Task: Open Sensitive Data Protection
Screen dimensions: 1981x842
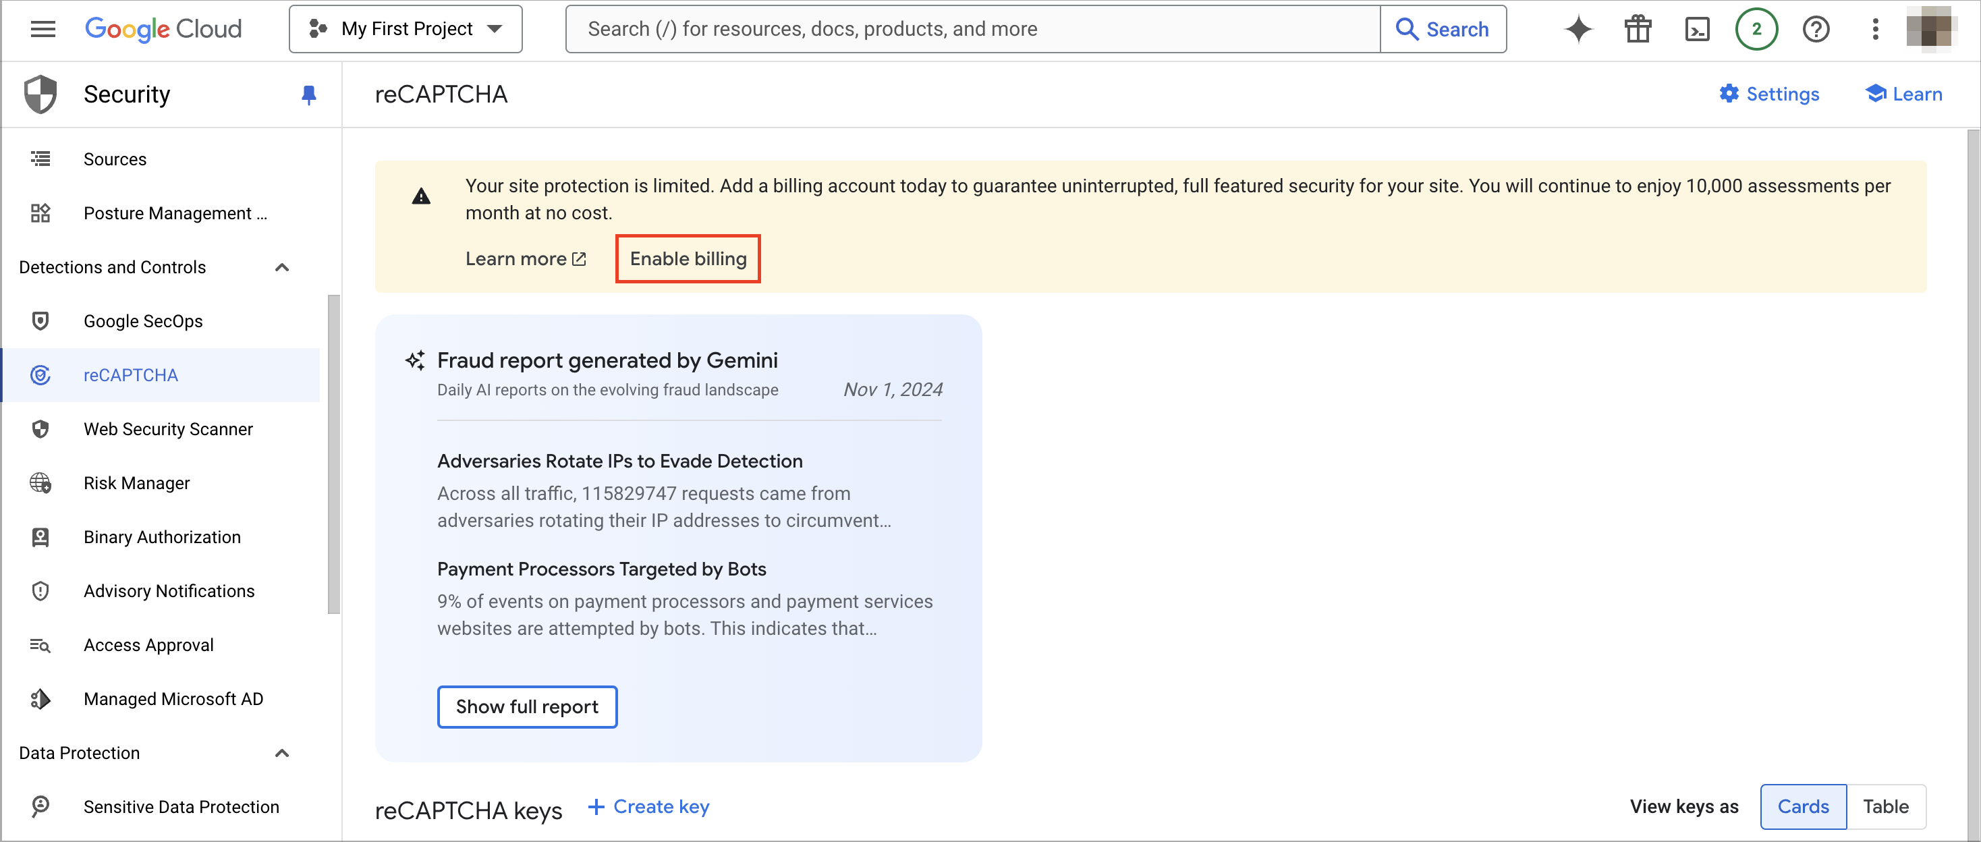Action: coord(161,807)
